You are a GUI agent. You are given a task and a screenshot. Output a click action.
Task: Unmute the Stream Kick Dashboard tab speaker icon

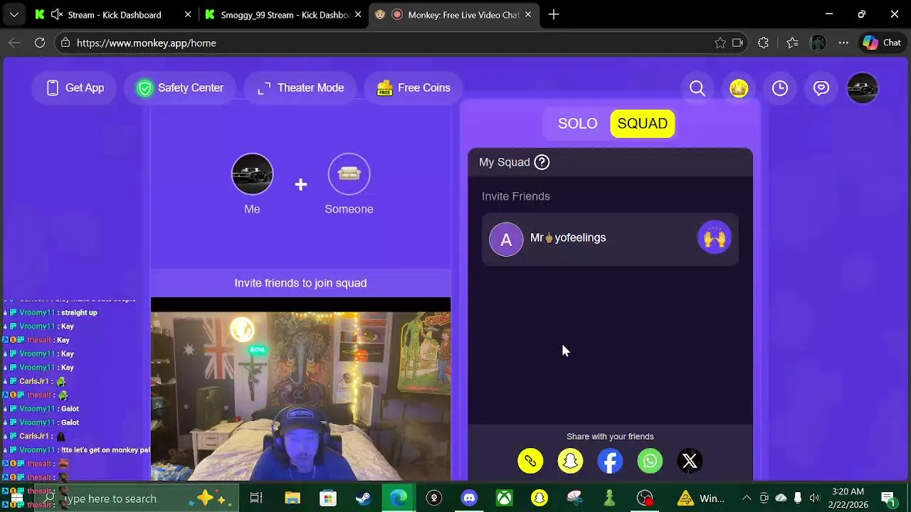click(57, 15)
